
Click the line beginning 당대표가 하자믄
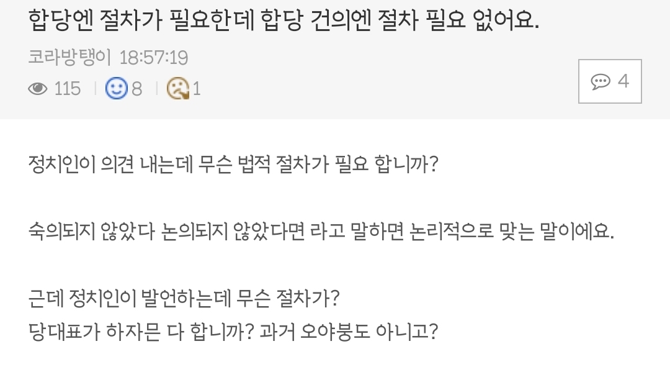click(233, 332)
